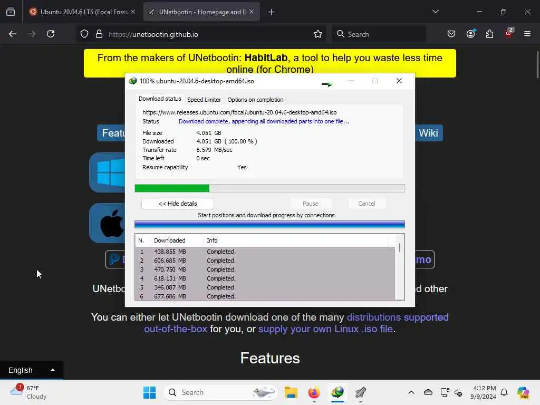Image resolution: width=540 pixels, height=405 pixels.
Task: Open the notifications bell
Action: (x=504, y=392)
